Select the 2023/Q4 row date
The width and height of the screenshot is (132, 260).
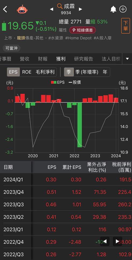pos(14,192)
